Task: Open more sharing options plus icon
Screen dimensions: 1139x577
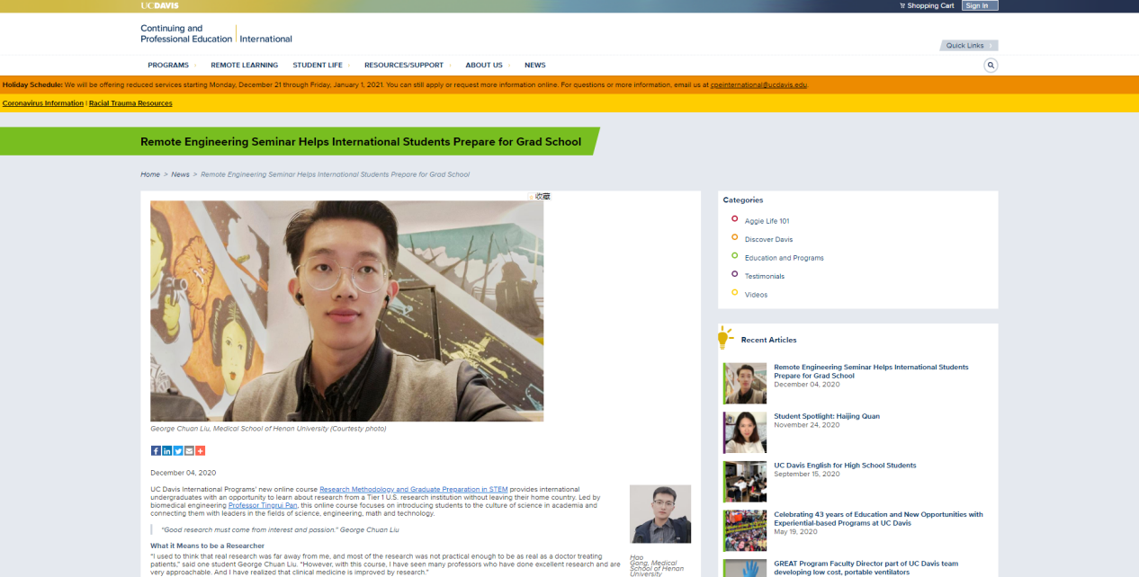Action: (200, 451)
